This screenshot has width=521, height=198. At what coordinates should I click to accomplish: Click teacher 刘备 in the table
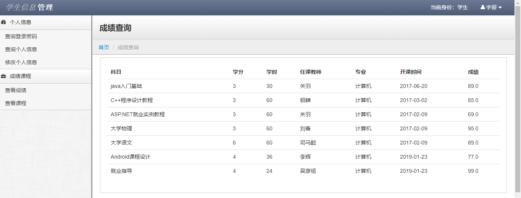pyautogui.click(x=305, y=128)
